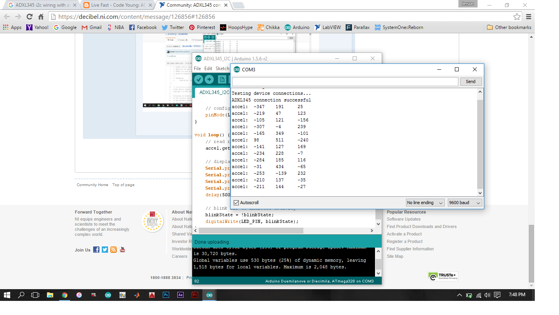Maximize the COM3 serial monitor window
Image resolution: width=559 pixels, height=315 pixels.
tap(456, 69)
